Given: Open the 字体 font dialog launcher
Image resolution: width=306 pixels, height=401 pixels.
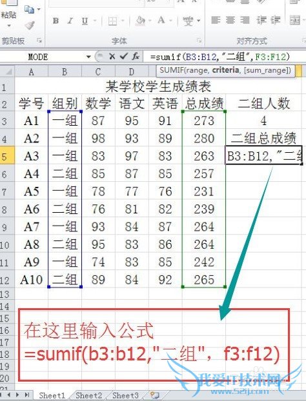Looking at the screenshot, I should [x=199, y=41].
